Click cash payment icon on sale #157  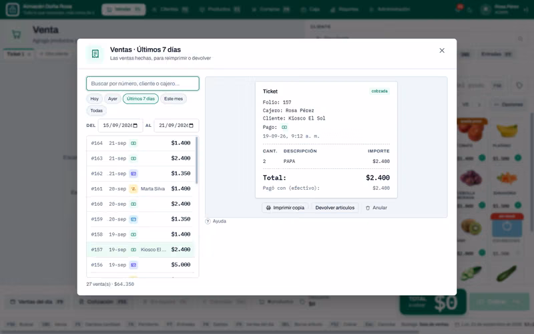click(x=133, y=249)
